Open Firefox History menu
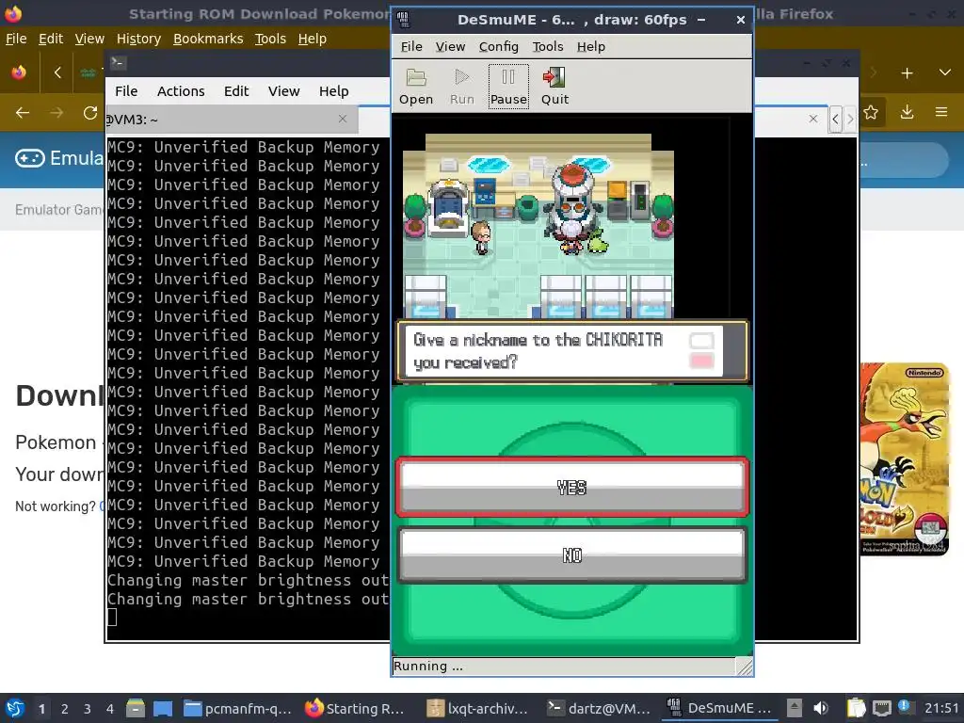The height and width of the screenshot is (723, 964). coord(138,39)
